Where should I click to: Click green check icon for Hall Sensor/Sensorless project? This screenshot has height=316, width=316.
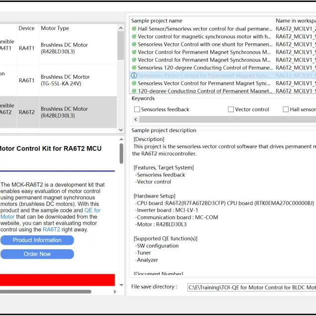tap(134, 28)
